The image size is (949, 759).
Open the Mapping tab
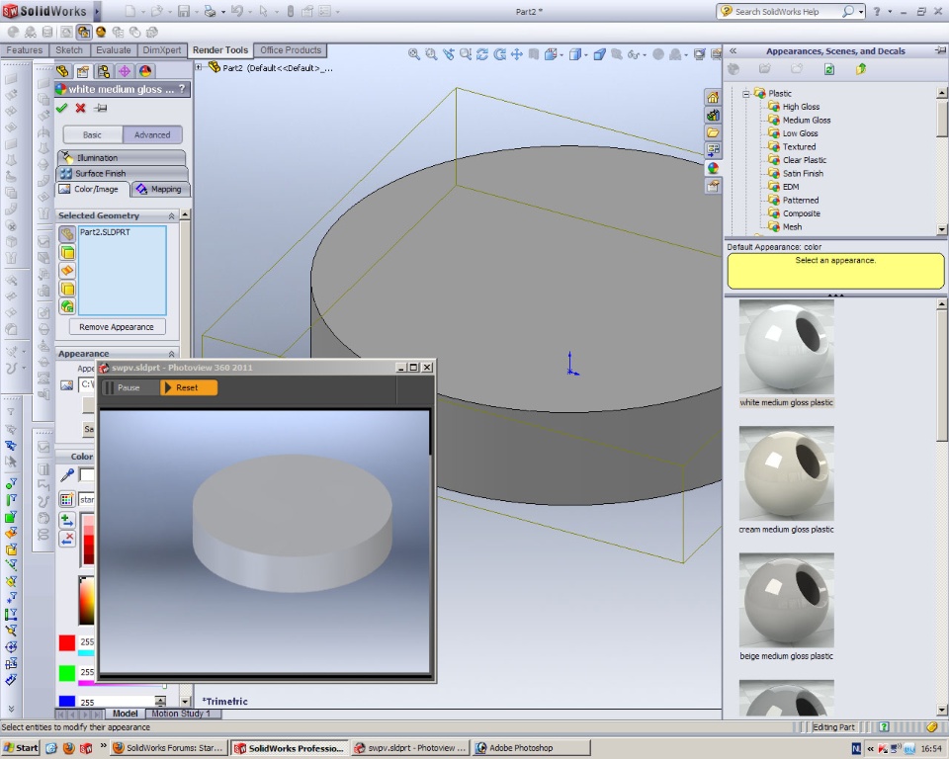(160, 189)
